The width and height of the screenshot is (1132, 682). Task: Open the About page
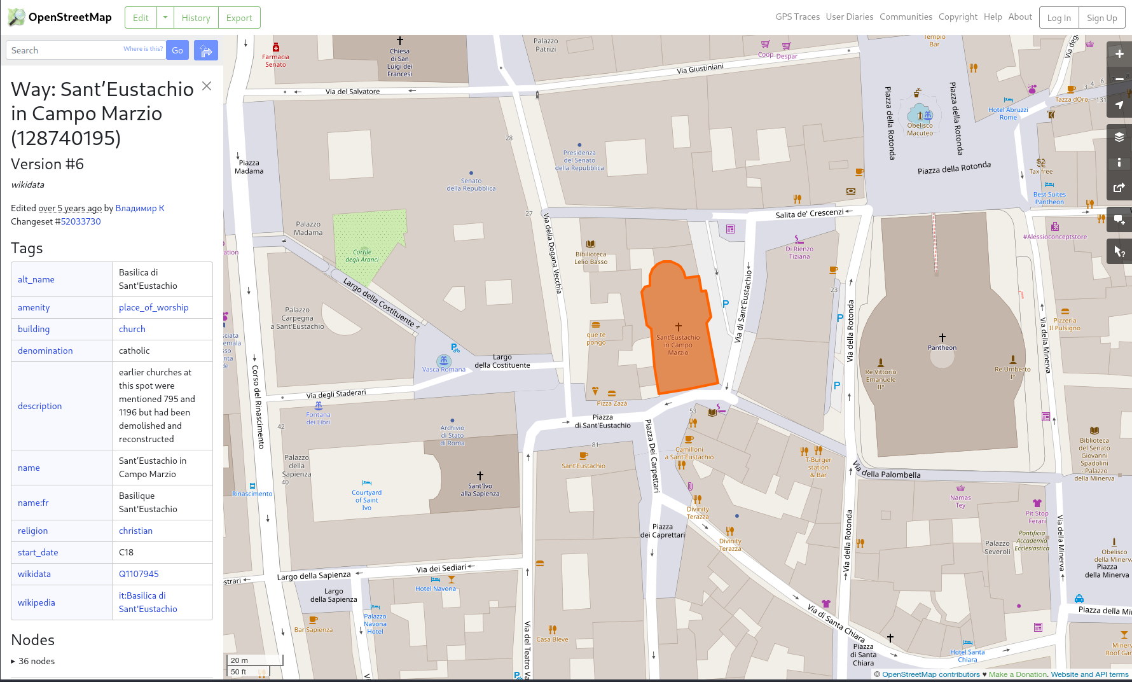[1020, 17]
